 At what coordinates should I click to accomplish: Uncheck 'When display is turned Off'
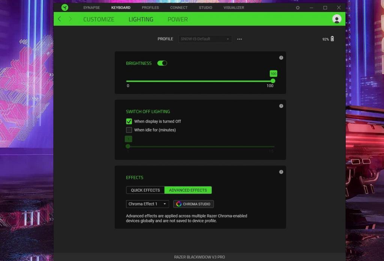coord(129,121)
